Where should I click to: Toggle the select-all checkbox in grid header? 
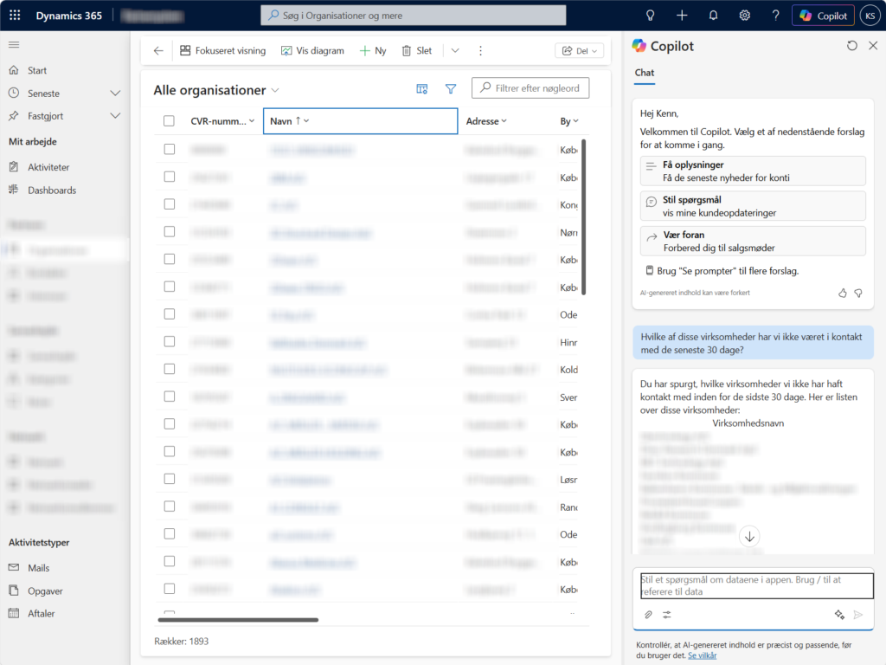[x=169, y=121]
